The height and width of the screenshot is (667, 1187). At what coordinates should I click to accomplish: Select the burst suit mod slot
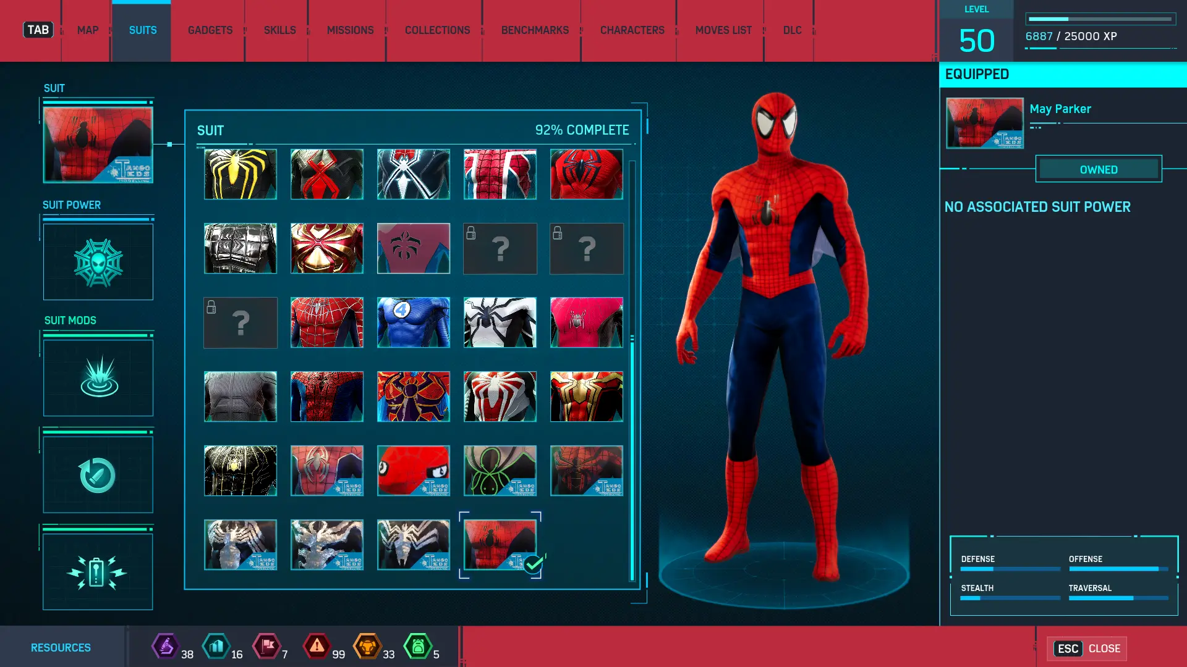click(x=98, y=378)
